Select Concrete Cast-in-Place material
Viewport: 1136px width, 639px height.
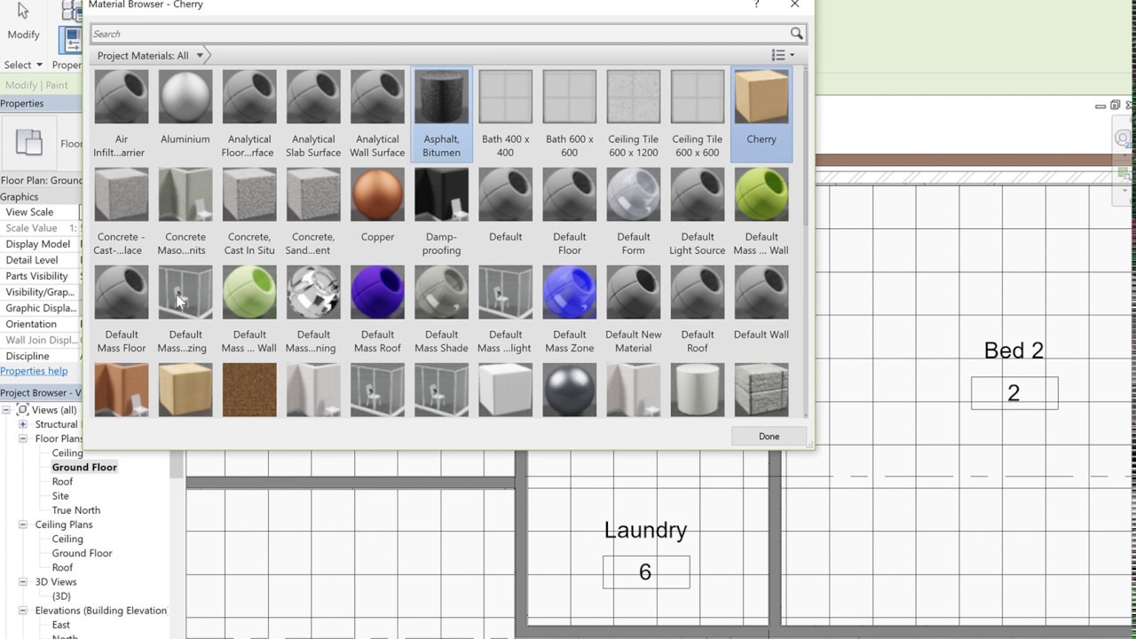pos(122,211)
